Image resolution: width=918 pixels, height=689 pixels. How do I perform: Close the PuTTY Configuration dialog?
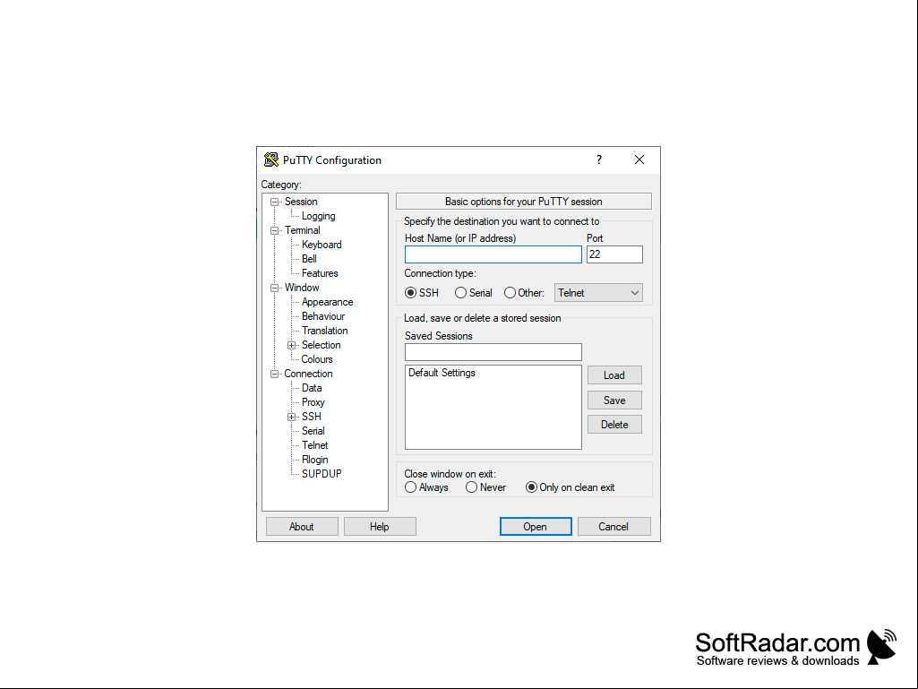[639, 160]
